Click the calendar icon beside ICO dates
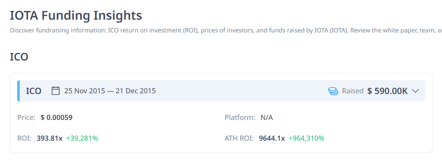The height and width of the screenshot is (164, 442). (55, 91)
